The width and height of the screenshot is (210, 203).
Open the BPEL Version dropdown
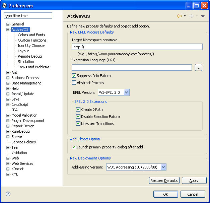click(127, 92)
